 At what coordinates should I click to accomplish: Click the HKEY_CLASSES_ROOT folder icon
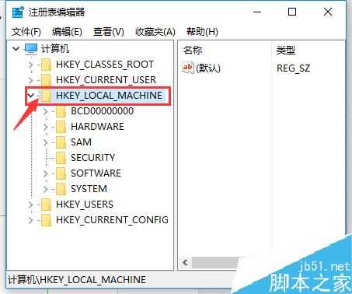[47, 65]
